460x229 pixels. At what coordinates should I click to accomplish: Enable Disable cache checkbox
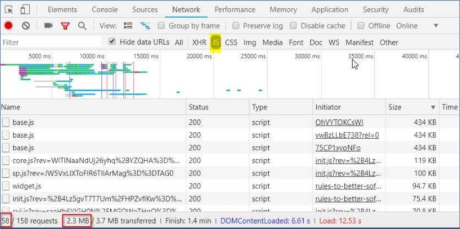[294, 26]
